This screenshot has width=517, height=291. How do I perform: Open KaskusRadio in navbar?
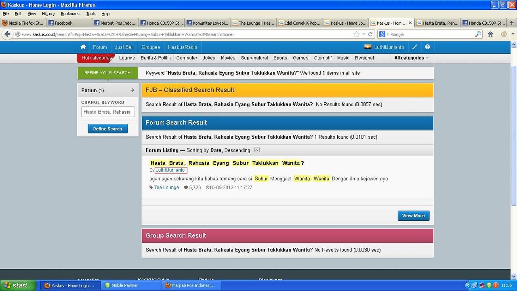183,47
